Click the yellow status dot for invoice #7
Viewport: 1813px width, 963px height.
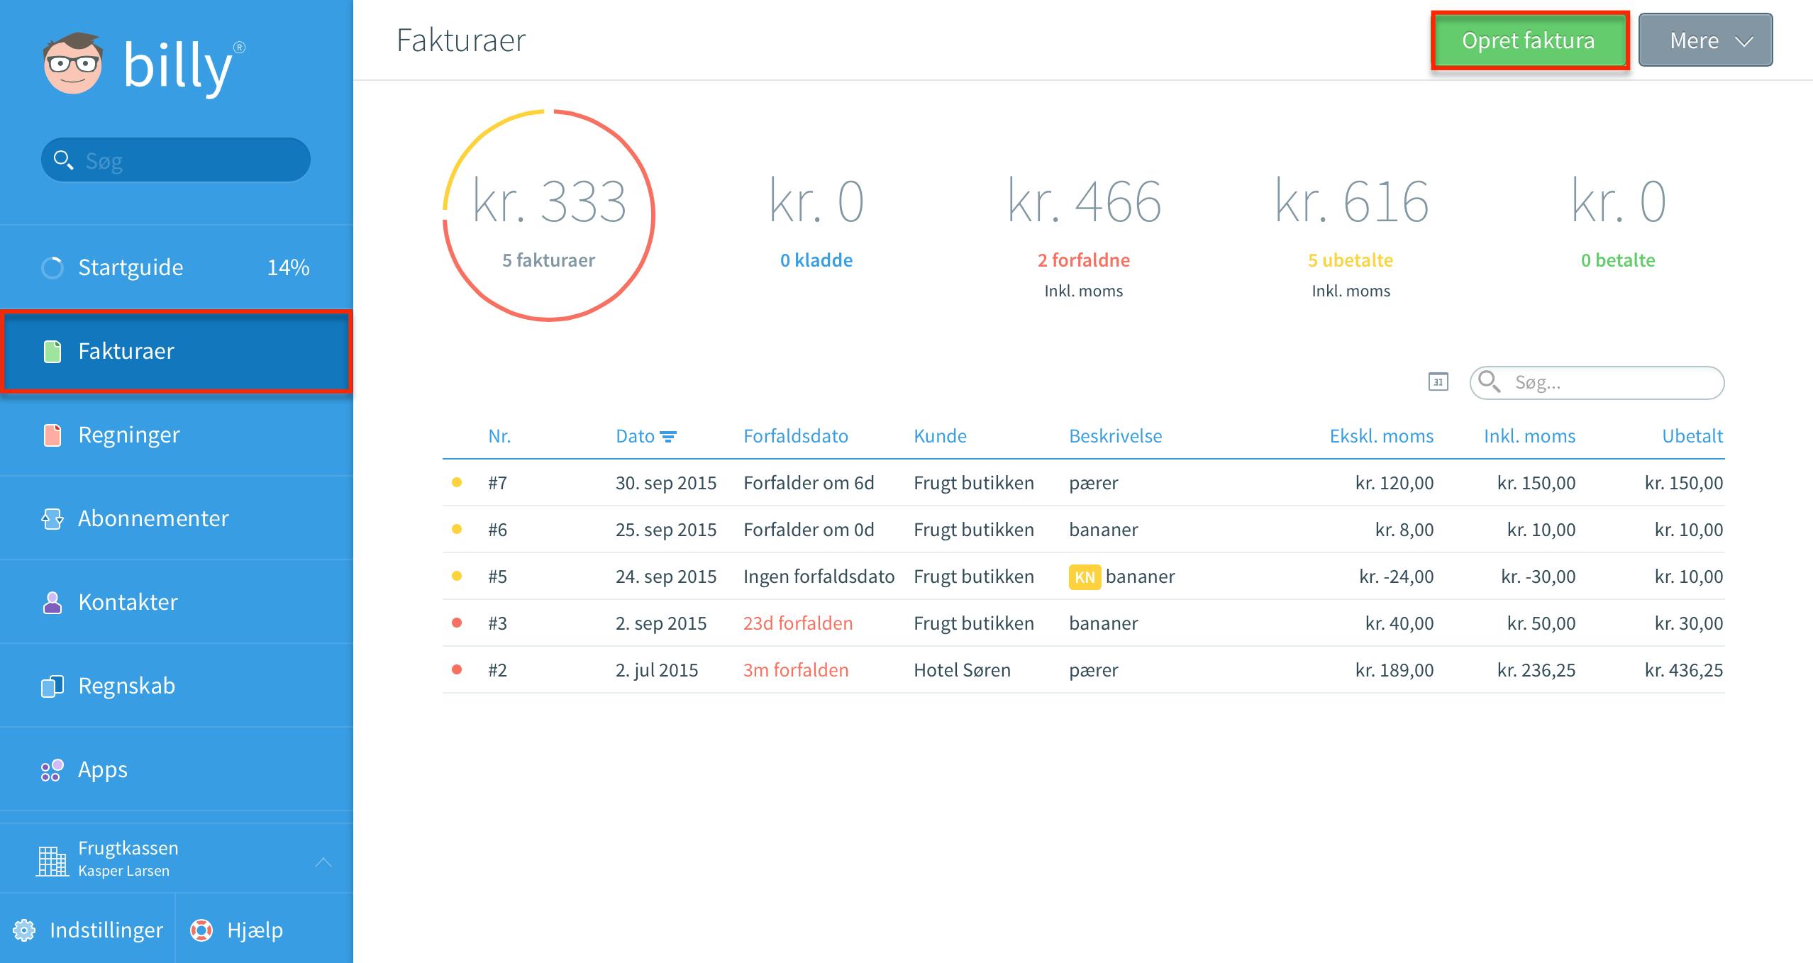[x=457, y=482]
